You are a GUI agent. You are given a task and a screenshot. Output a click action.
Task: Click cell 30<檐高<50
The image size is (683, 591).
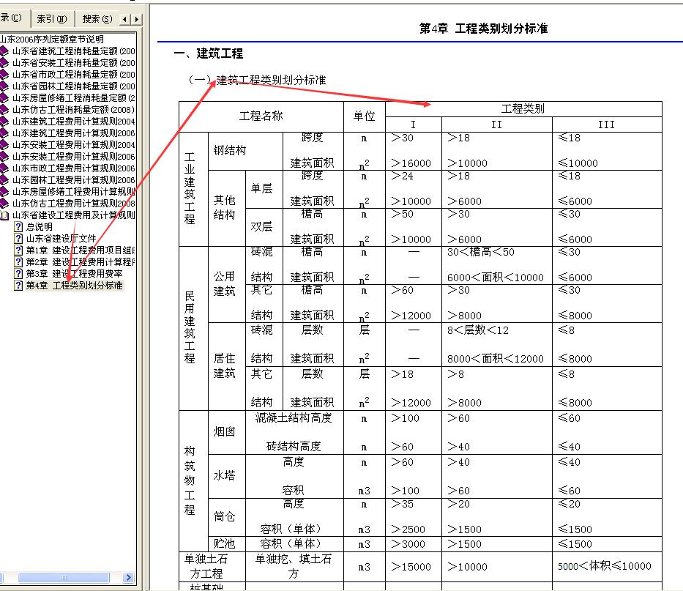click(x=481, y=252)
